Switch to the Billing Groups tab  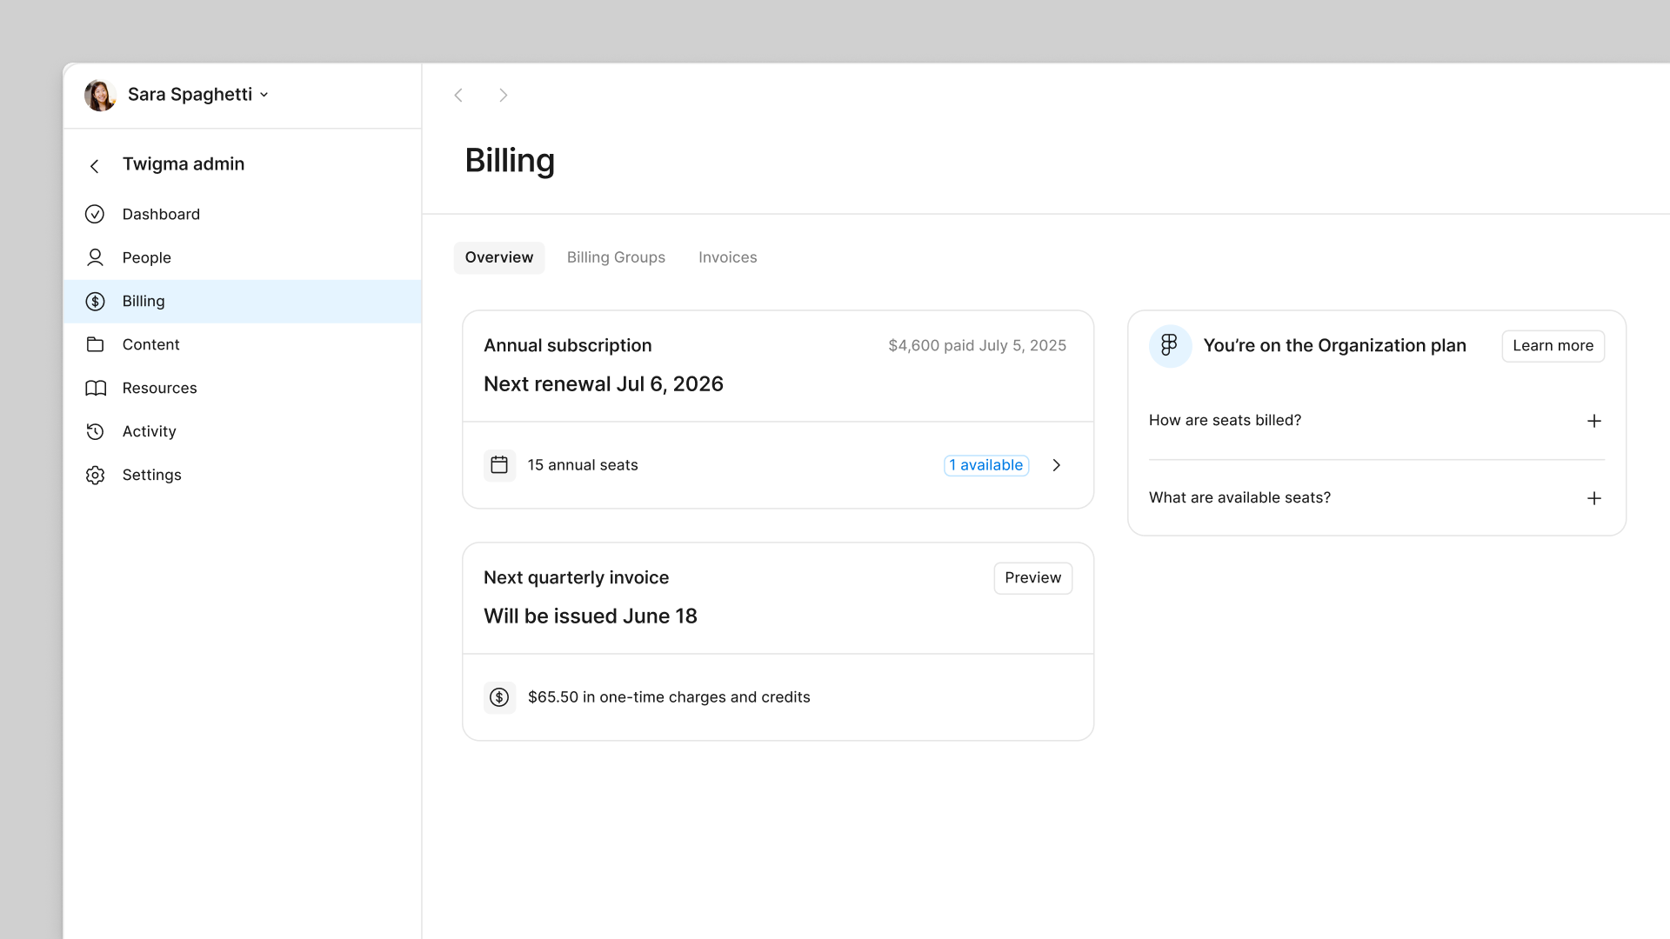click(616, 257)
